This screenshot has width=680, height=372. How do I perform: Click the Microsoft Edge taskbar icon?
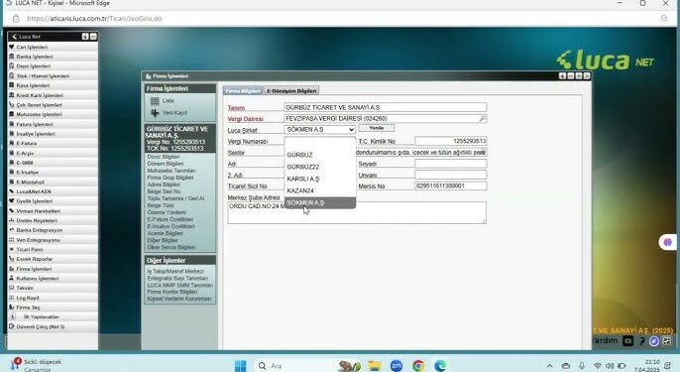(x=440, y=366)
